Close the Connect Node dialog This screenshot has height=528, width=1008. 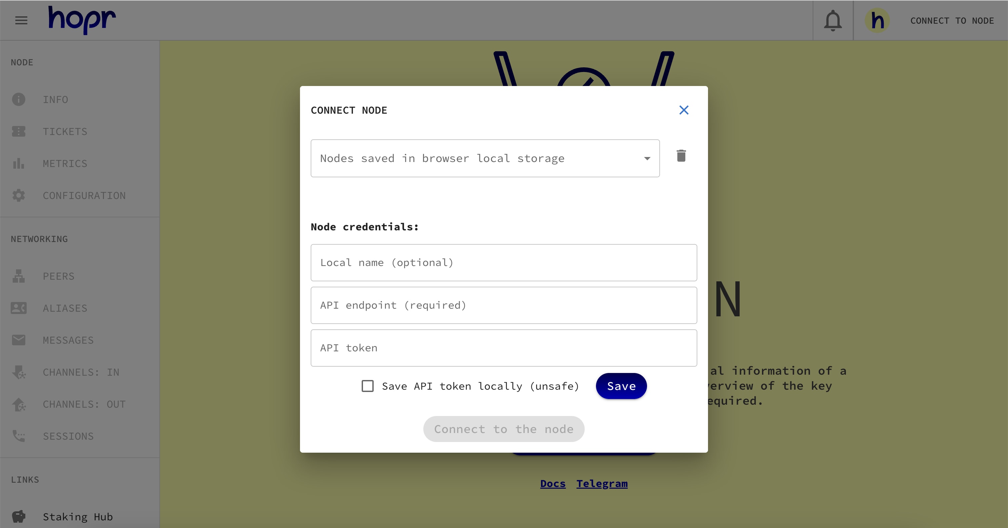(684, 110)
